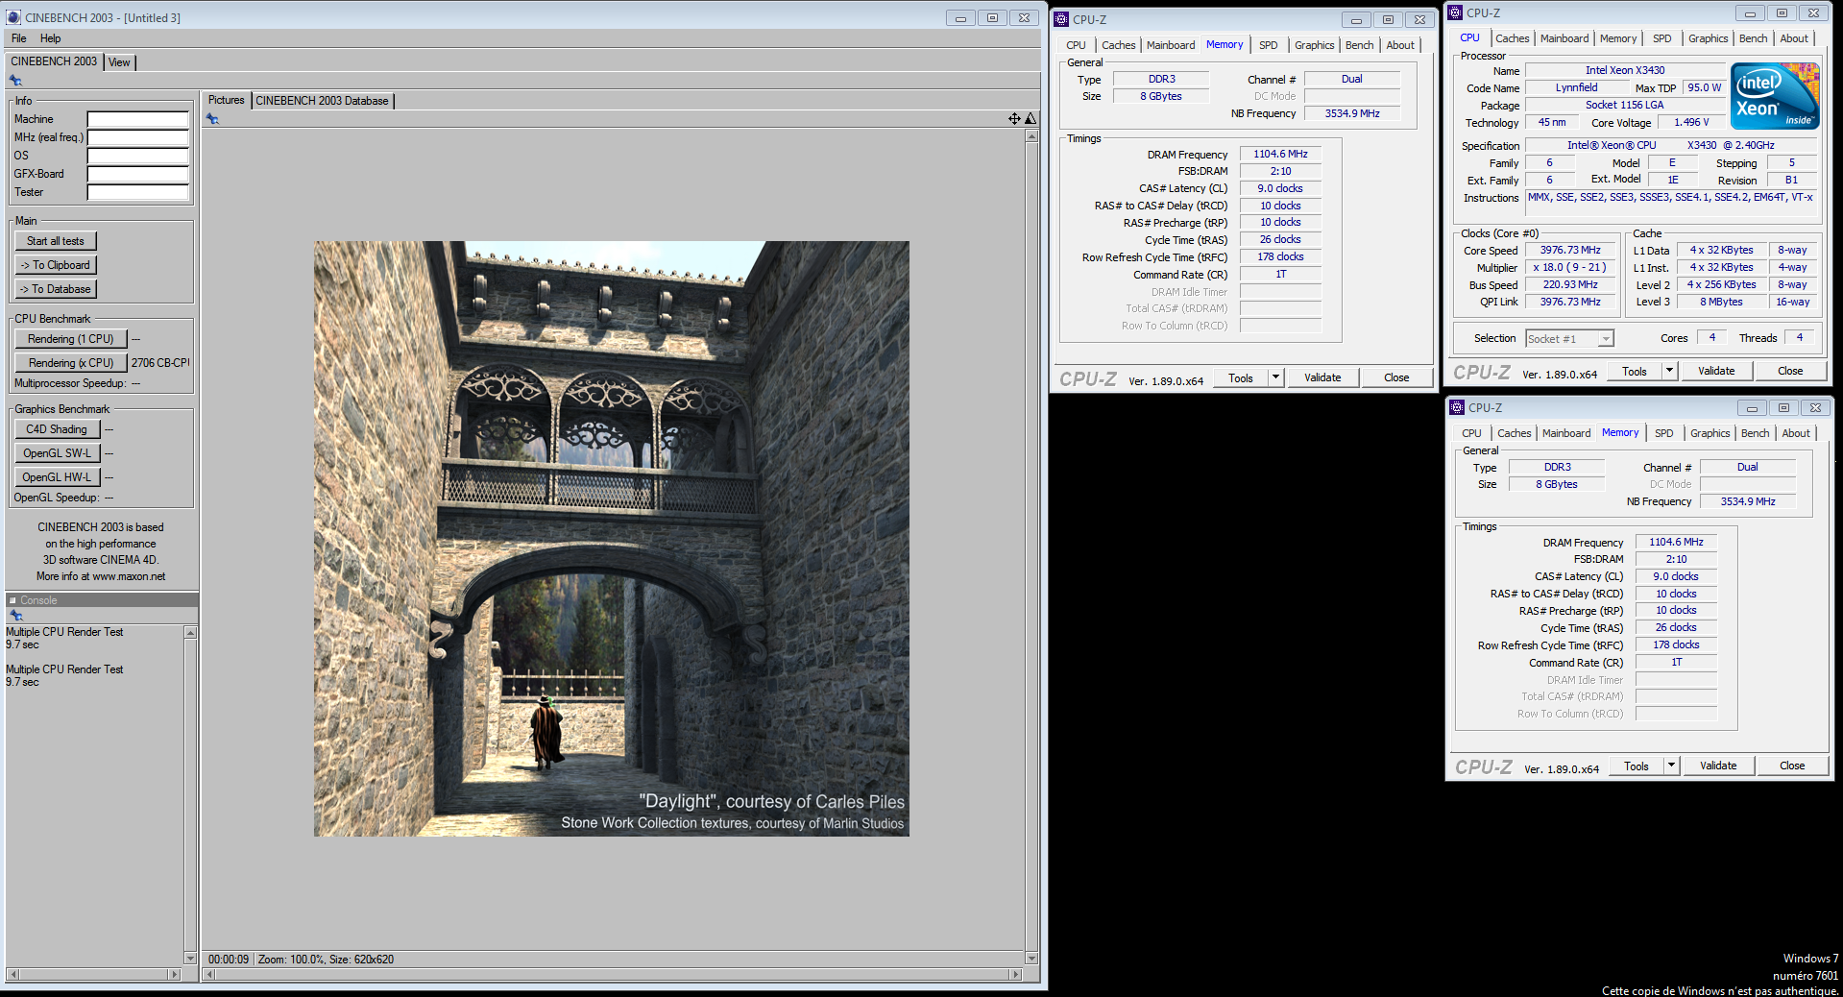This screenshot has height=997, width=1843.
Task: Click the pin icon under the Pictures tab
Action: (212, 119)
